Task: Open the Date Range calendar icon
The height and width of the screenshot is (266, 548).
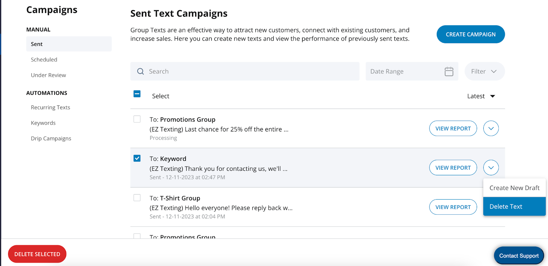Action: (x=449, y=71)
